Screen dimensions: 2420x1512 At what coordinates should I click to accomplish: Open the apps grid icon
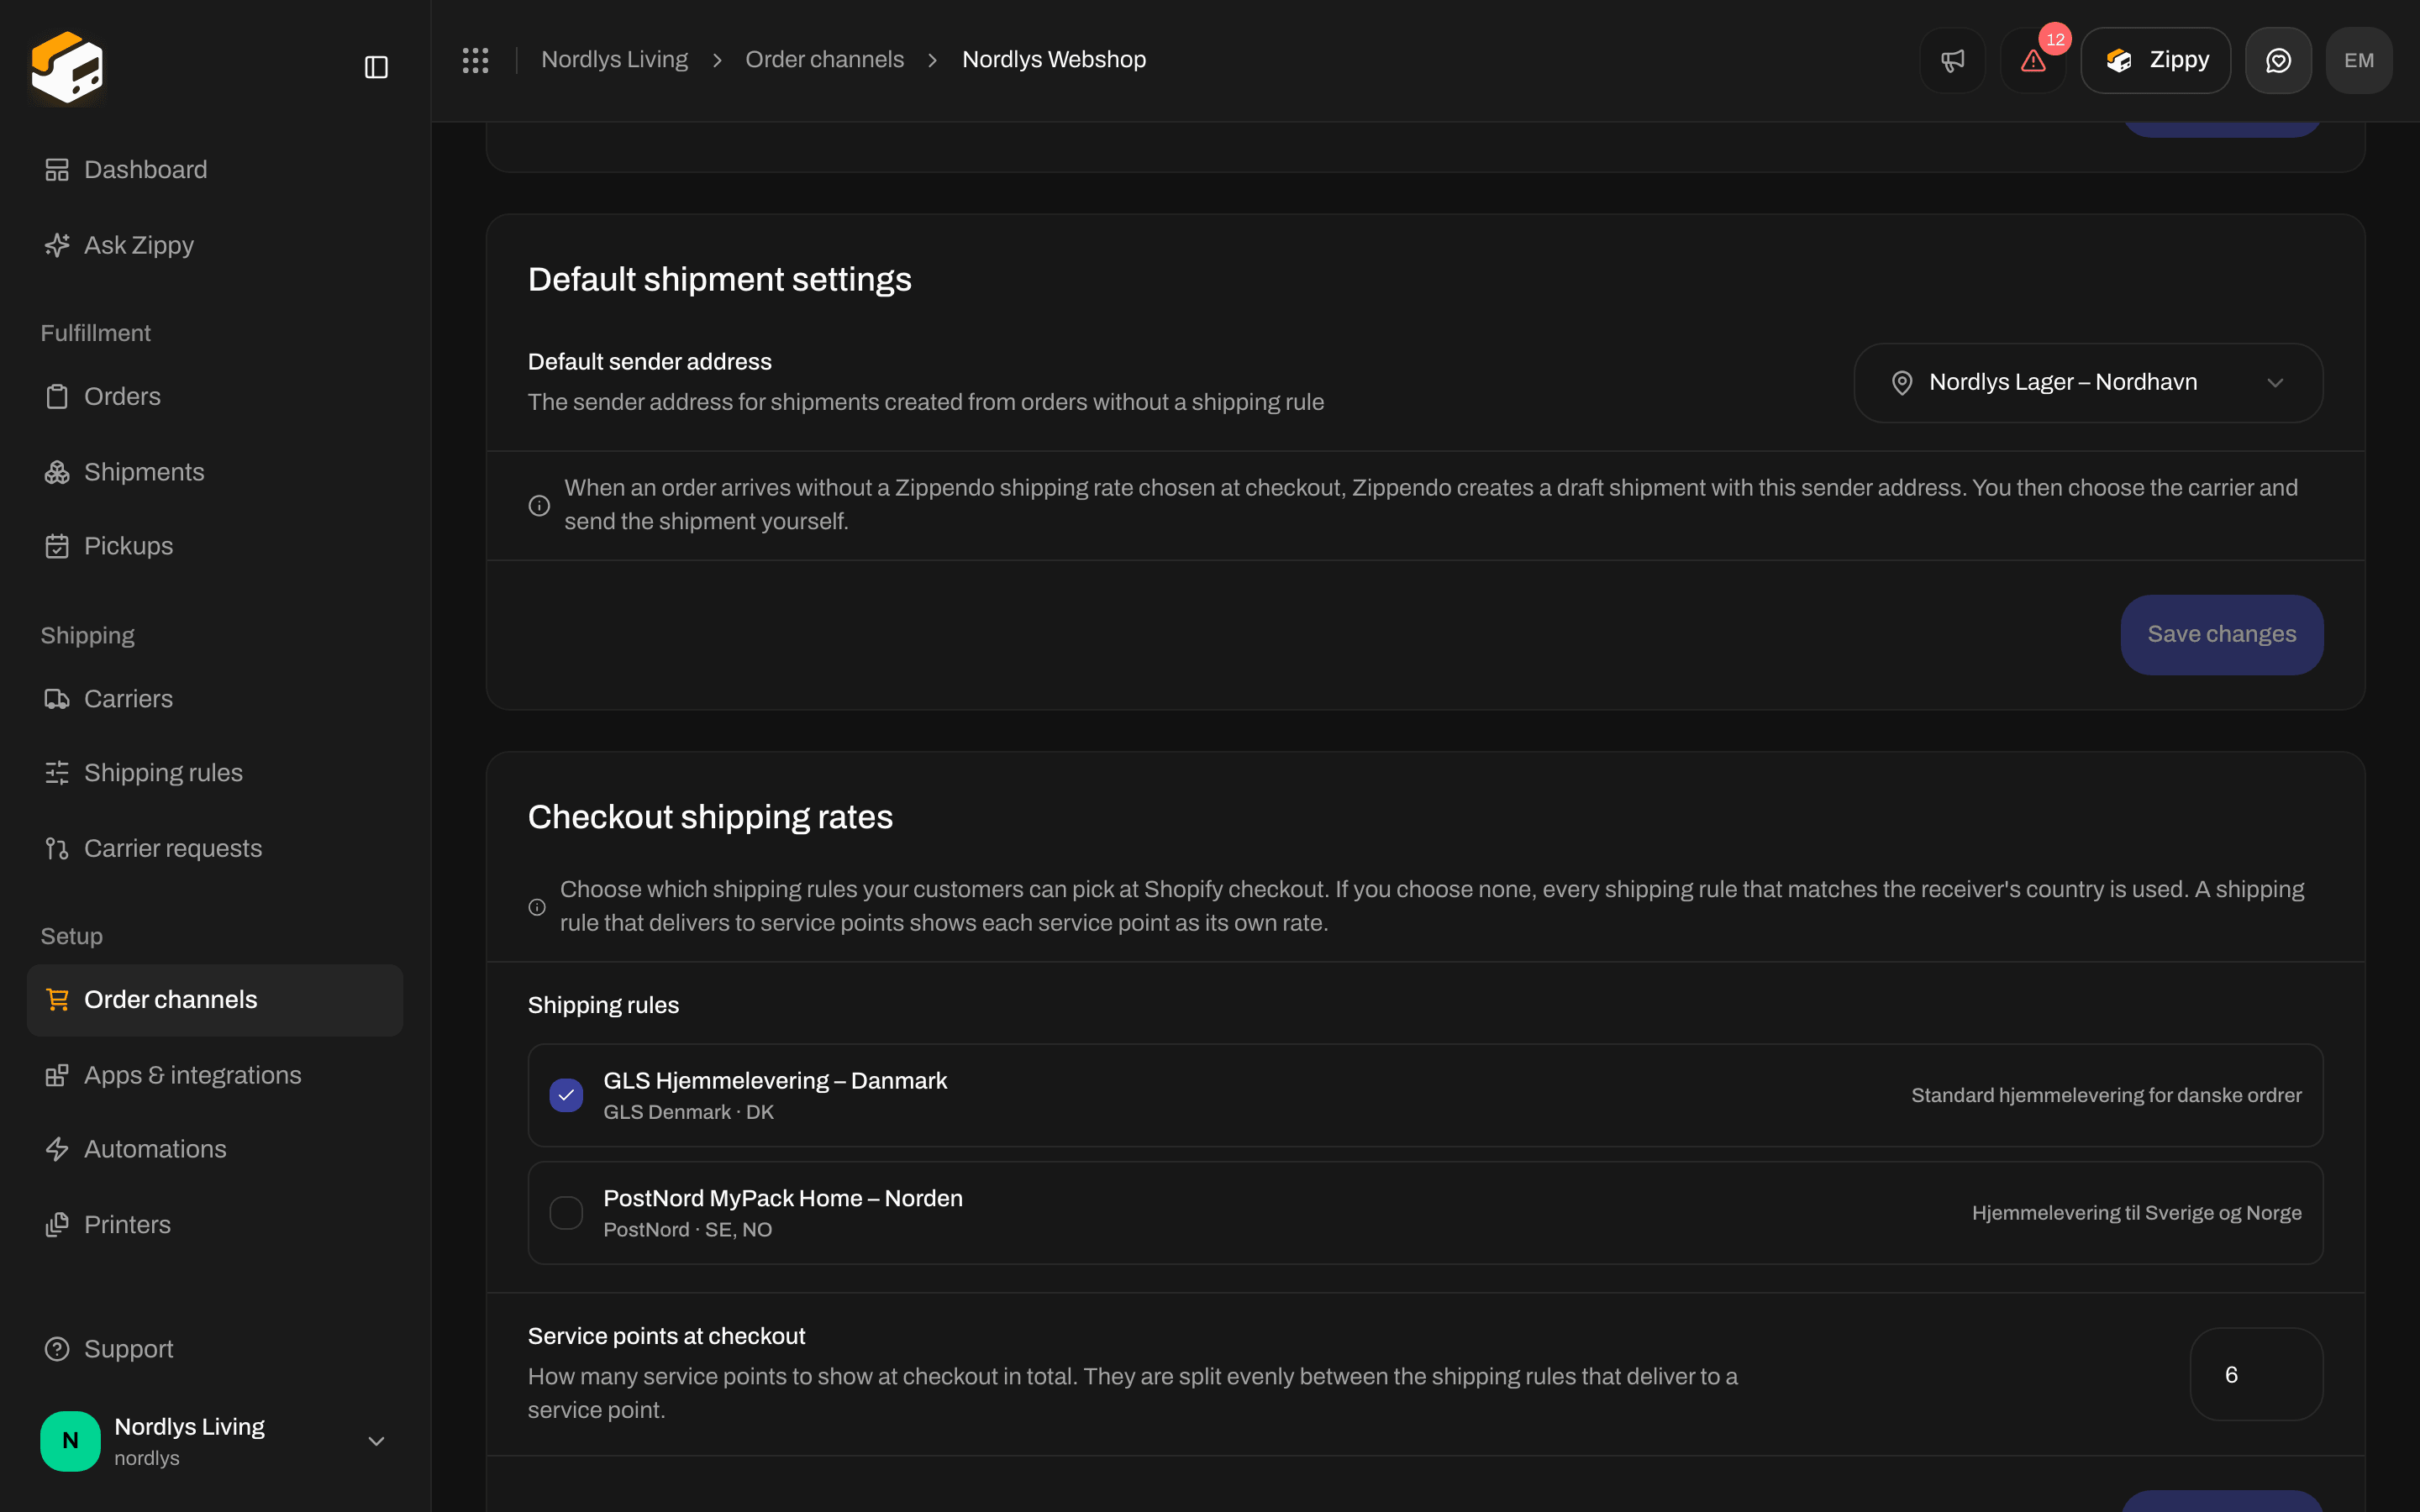point(475,60)
